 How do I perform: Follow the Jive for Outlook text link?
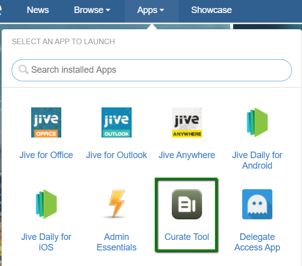[117, 155]
